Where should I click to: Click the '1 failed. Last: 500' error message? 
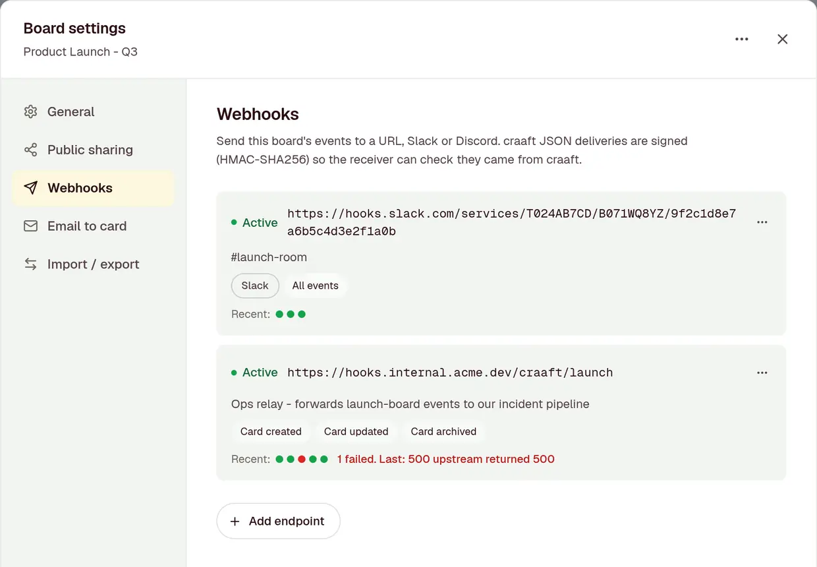(446, 459)
